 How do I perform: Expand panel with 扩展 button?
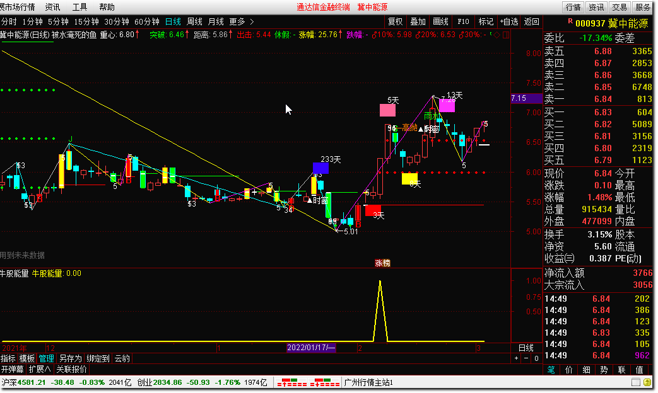pyautogui.click(x=40, y=369)
